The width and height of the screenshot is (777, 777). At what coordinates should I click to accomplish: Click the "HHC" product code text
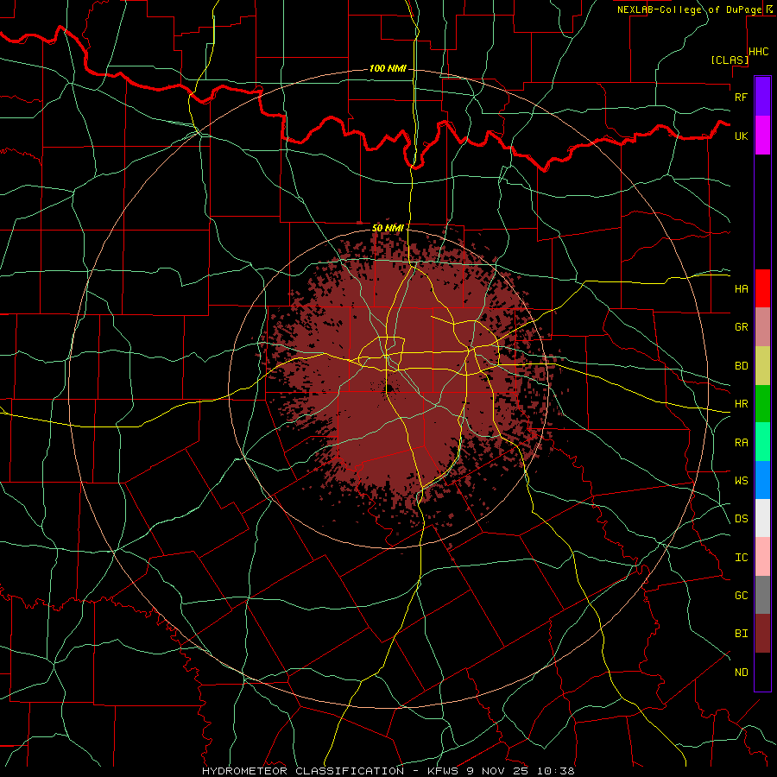[x=758, y=52]
